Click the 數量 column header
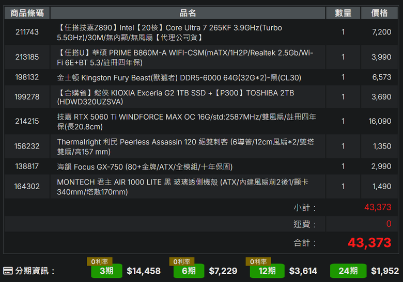 coord(343,13)
